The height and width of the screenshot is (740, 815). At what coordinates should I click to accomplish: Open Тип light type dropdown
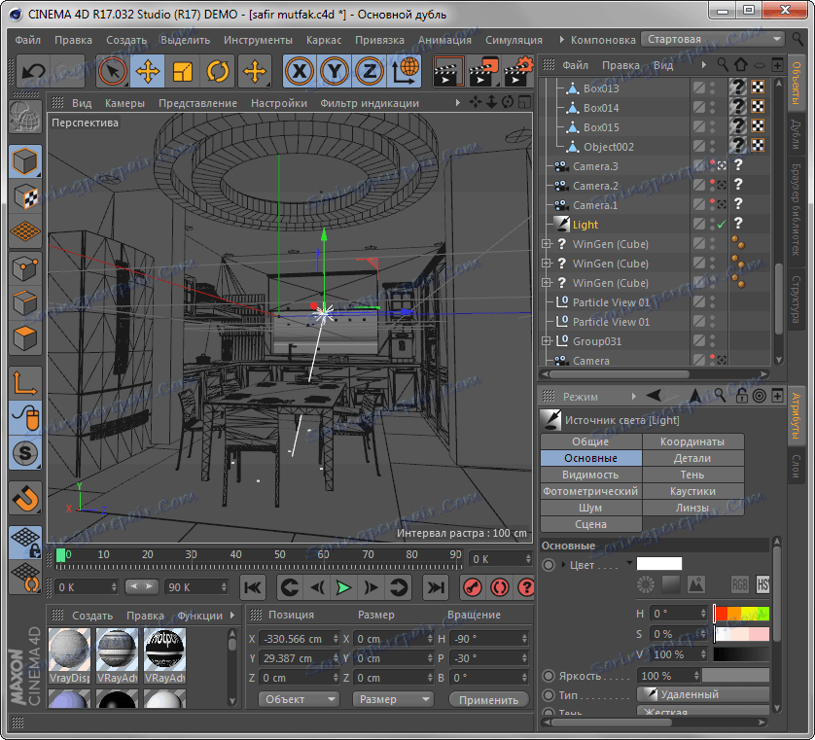tap(703, 694)
